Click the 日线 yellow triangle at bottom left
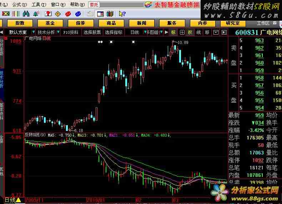 (x=18, y=200)
